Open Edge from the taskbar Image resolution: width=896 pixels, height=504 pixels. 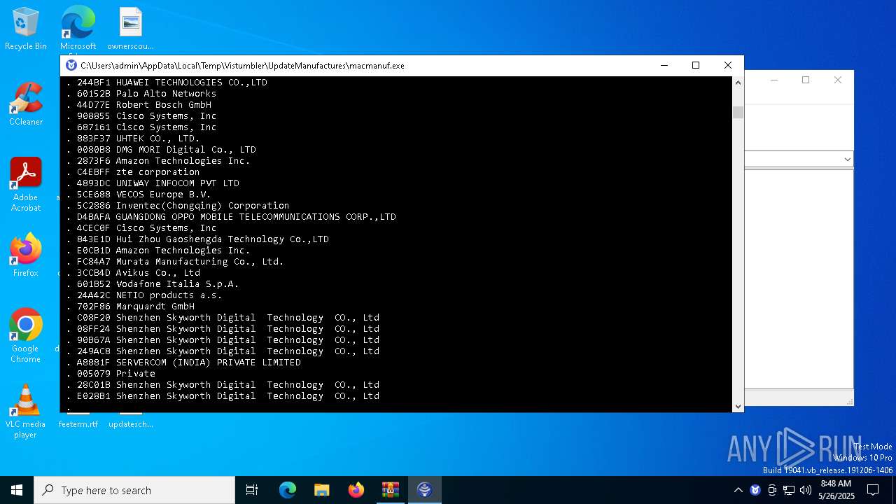pyautogui.click(x=288, y=490)
